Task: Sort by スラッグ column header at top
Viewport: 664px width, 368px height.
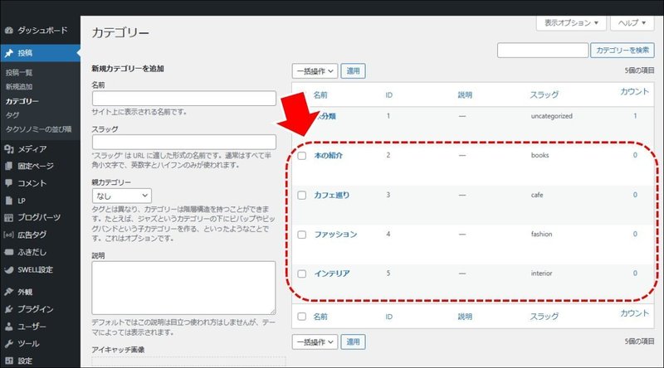Action: point(544,94)
